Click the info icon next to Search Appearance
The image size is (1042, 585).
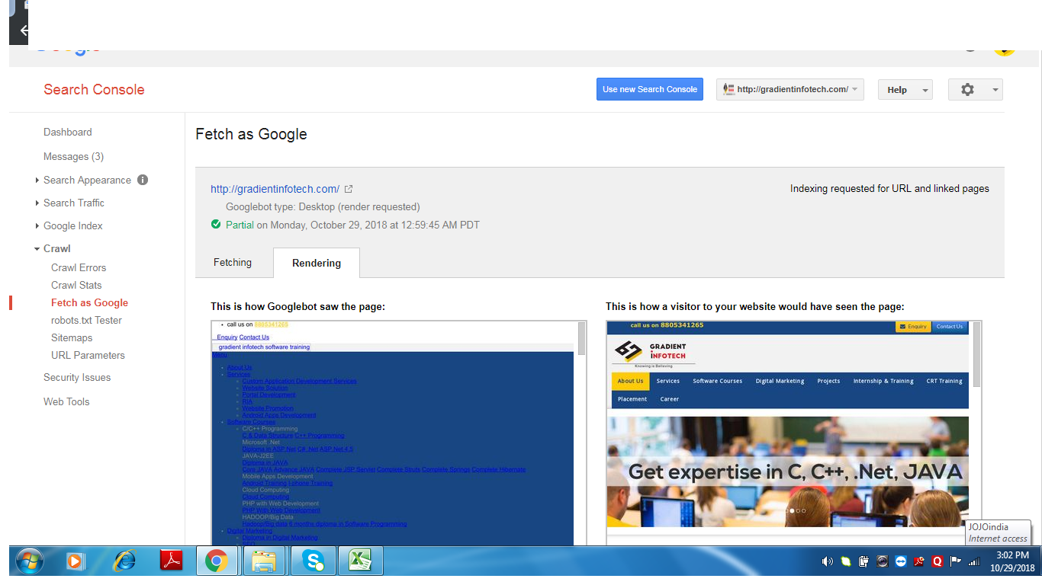pyautogui.click(x=143, y=180)
